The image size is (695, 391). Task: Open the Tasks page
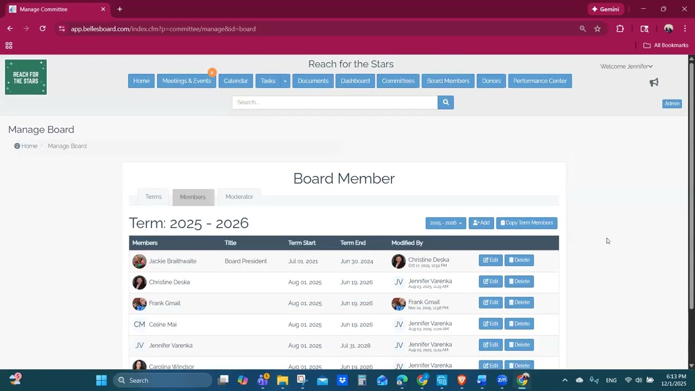tap(268, 81)
